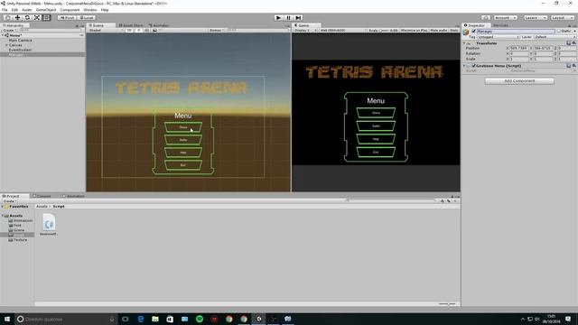Open Transform component gear settings

(x=574, y=43)
